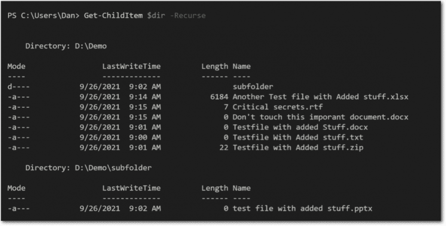Image resolution: width=446 pixels, height=226 pixels.
Task: Click the first Mode column header
Action: tap(16, 66)
